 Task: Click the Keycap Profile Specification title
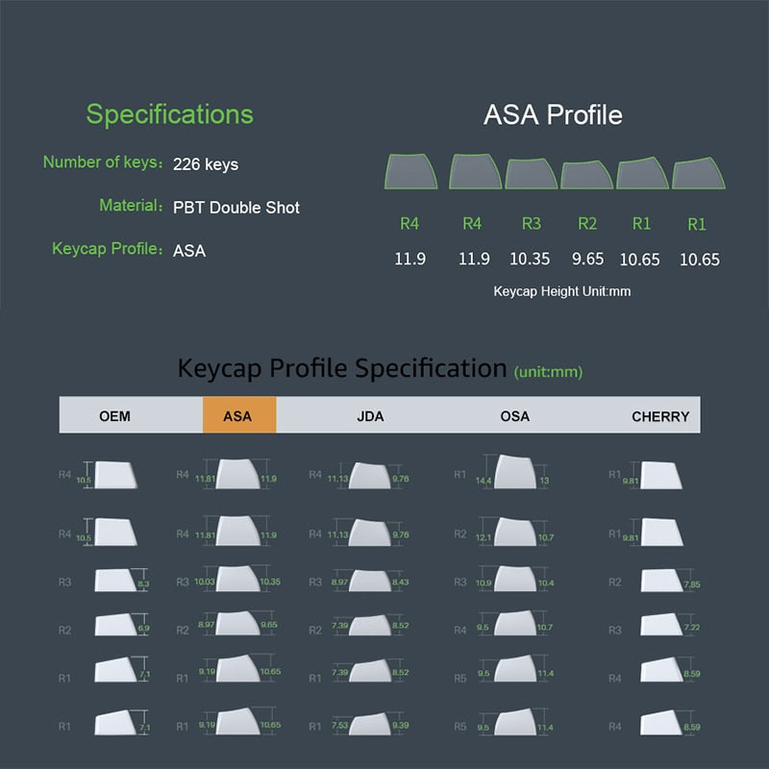pyautogui.click(x=342, y=368)
